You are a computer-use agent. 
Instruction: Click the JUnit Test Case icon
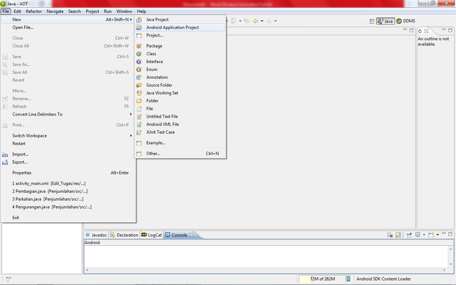pos(139,132)
